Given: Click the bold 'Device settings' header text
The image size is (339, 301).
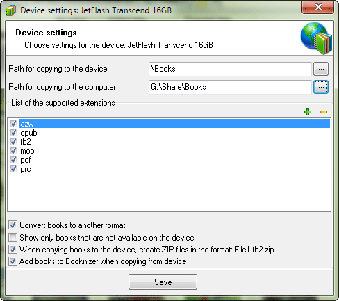Looking at the screenshot, I should point(46,33).
